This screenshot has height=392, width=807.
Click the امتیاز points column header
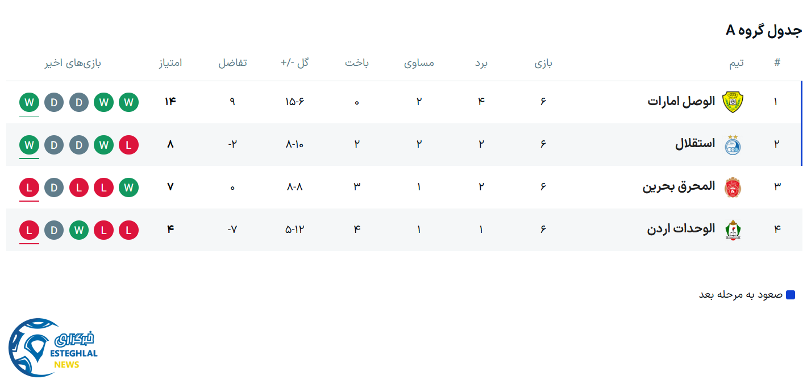point(170,63)
